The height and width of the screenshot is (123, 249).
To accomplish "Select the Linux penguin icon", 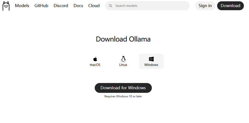I will tap(123, 59).
